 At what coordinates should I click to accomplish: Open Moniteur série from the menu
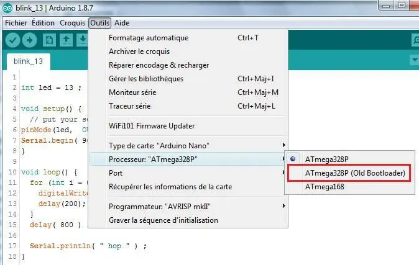click(188, 92)
